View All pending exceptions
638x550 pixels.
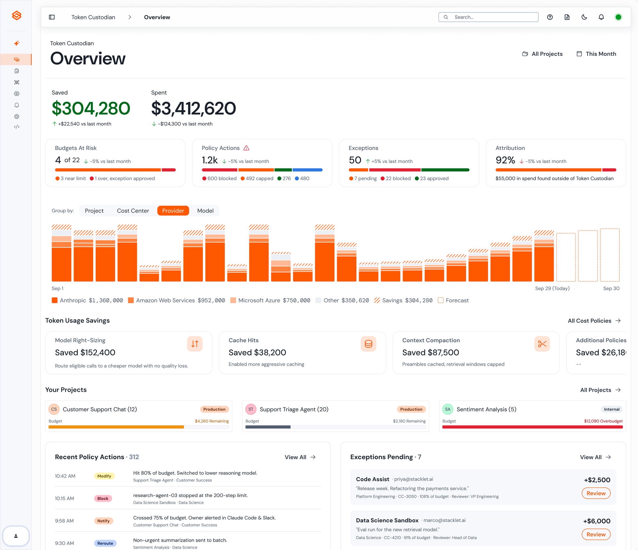[x=596, y=457]
